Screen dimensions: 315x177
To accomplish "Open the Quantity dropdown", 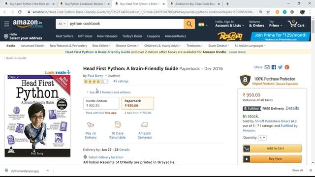I will (262, 138).
